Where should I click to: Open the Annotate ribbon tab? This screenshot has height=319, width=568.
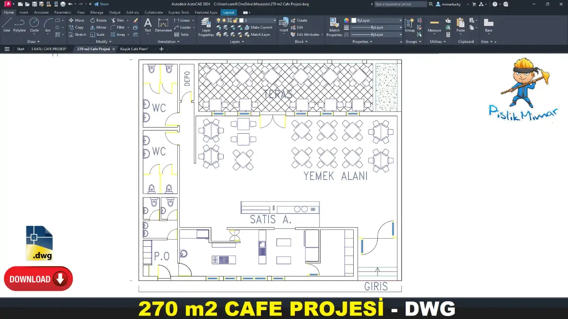[x=41, y=12]
